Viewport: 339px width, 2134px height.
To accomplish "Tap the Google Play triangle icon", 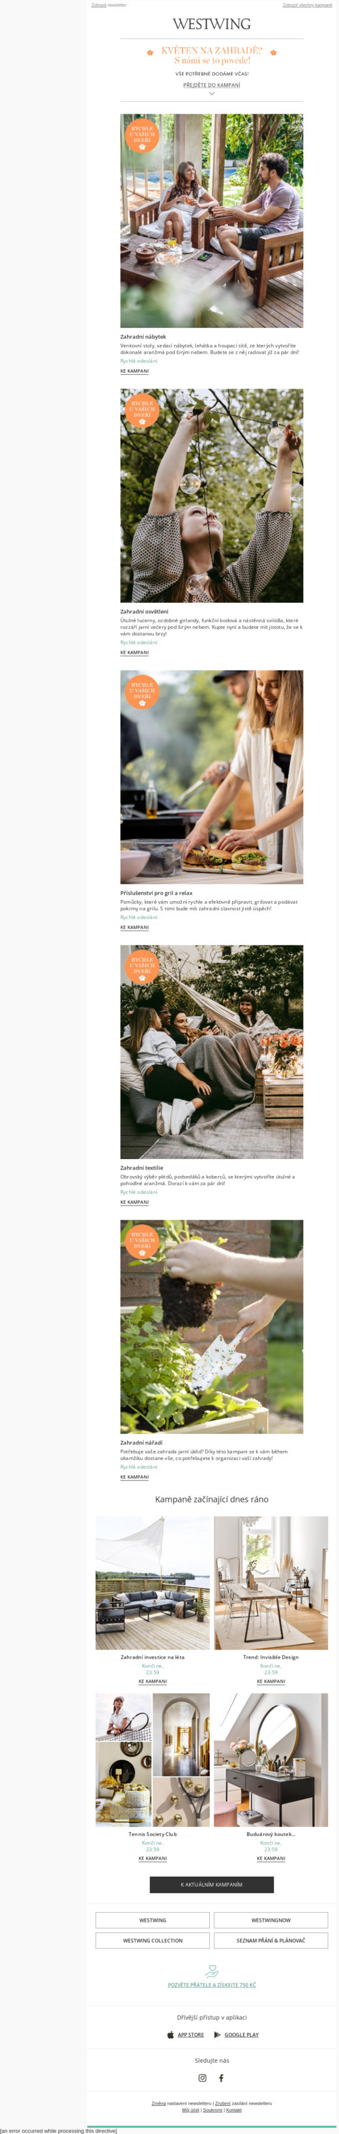I will pyautogui.click(x=218, y=2035).
